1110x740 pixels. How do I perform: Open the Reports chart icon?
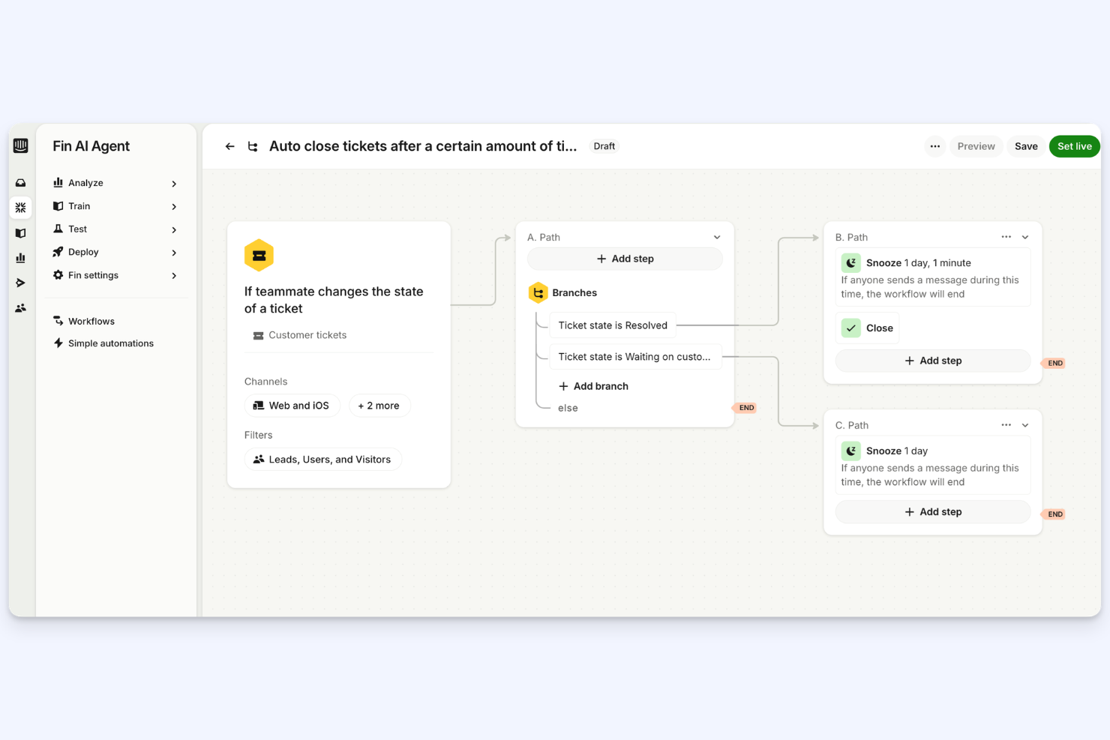point(20,257)
